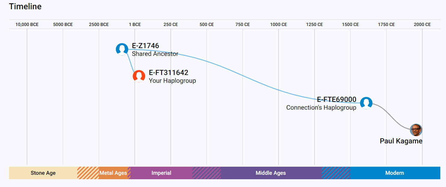Click the Metal Ages era band
The height and width of the screenshot is (187, 446).
pyautogui.click(x=113, y=173)
